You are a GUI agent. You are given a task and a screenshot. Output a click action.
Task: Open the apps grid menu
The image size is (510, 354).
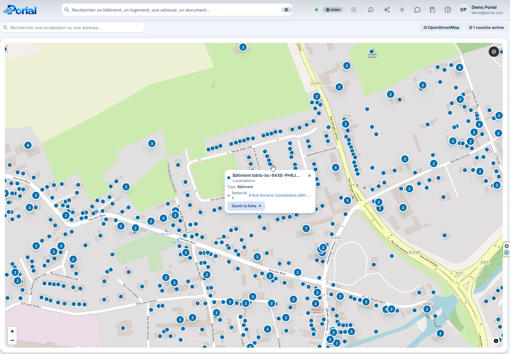tap(354, 10)
